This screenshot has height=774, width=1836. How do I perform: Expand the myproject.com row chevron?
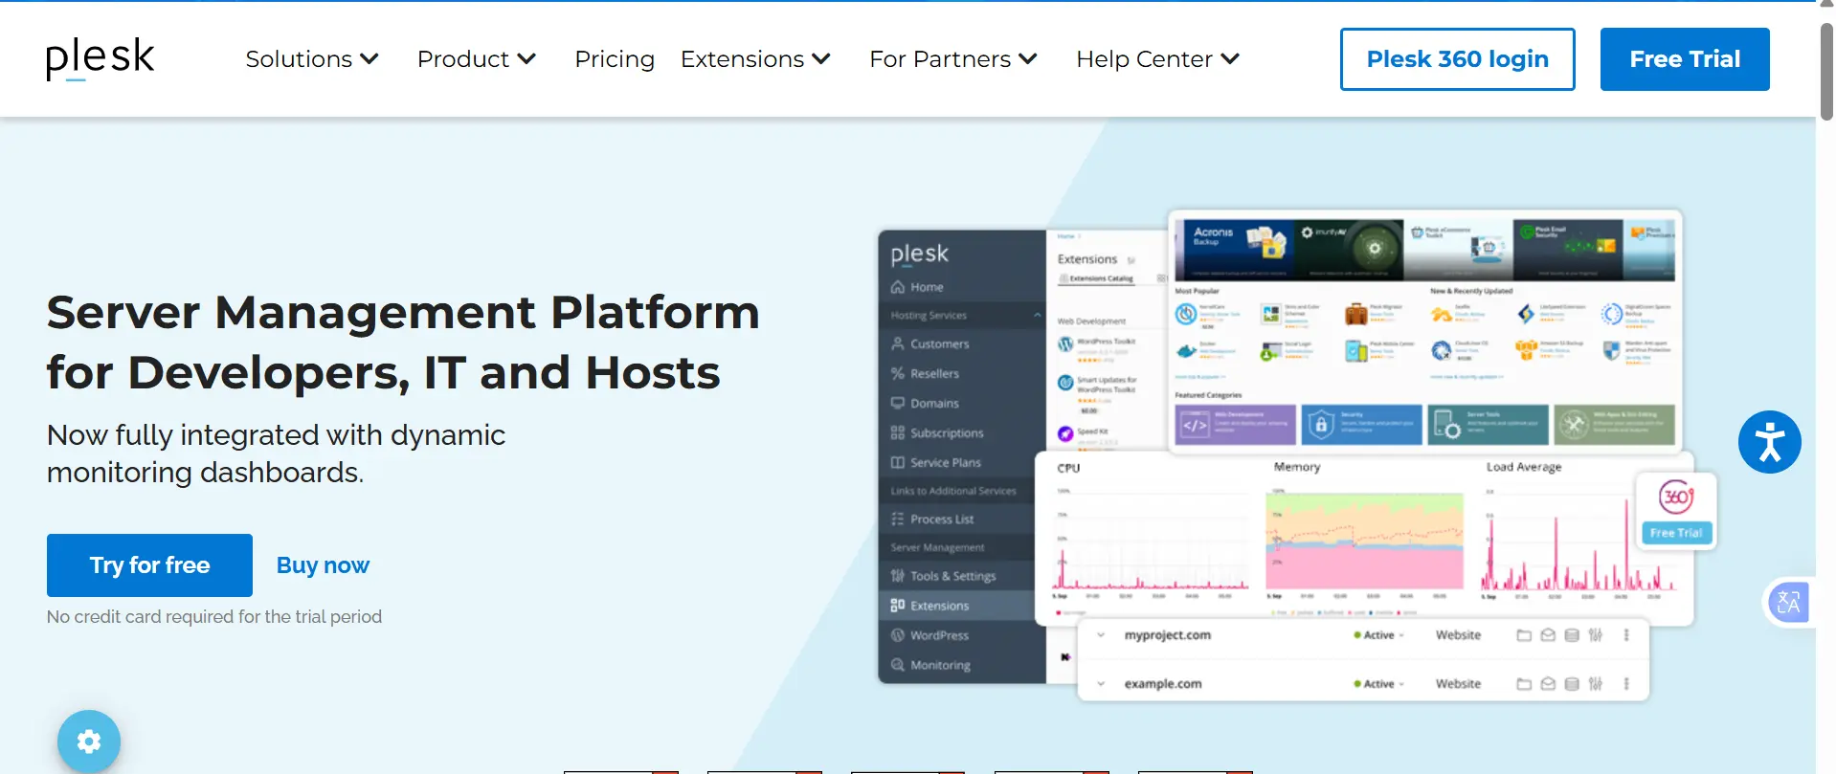tap(1101, 634)
